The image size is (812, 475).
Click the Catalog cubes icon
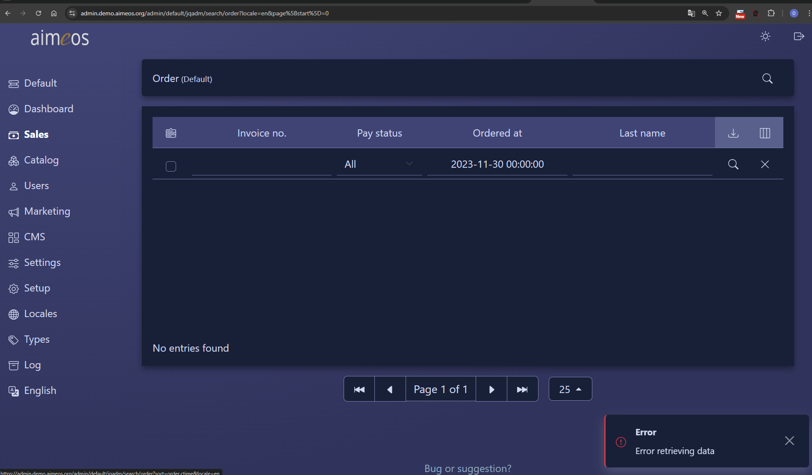14,161
